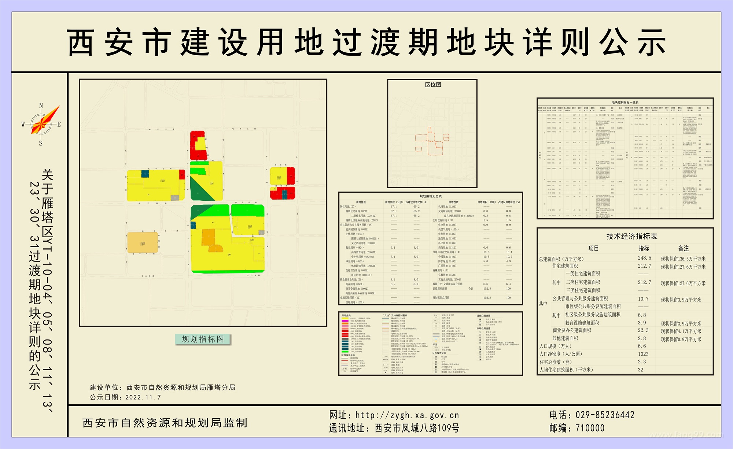This screenshot has height=449, width=733.
Task: Click the legend heading 范围线及其他
Action: 348,355
